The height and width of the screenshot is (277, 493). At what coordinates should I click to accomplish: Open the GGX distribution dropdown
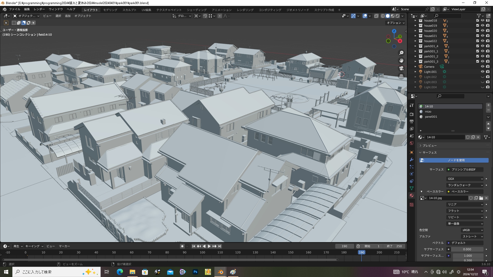[465, 179]
